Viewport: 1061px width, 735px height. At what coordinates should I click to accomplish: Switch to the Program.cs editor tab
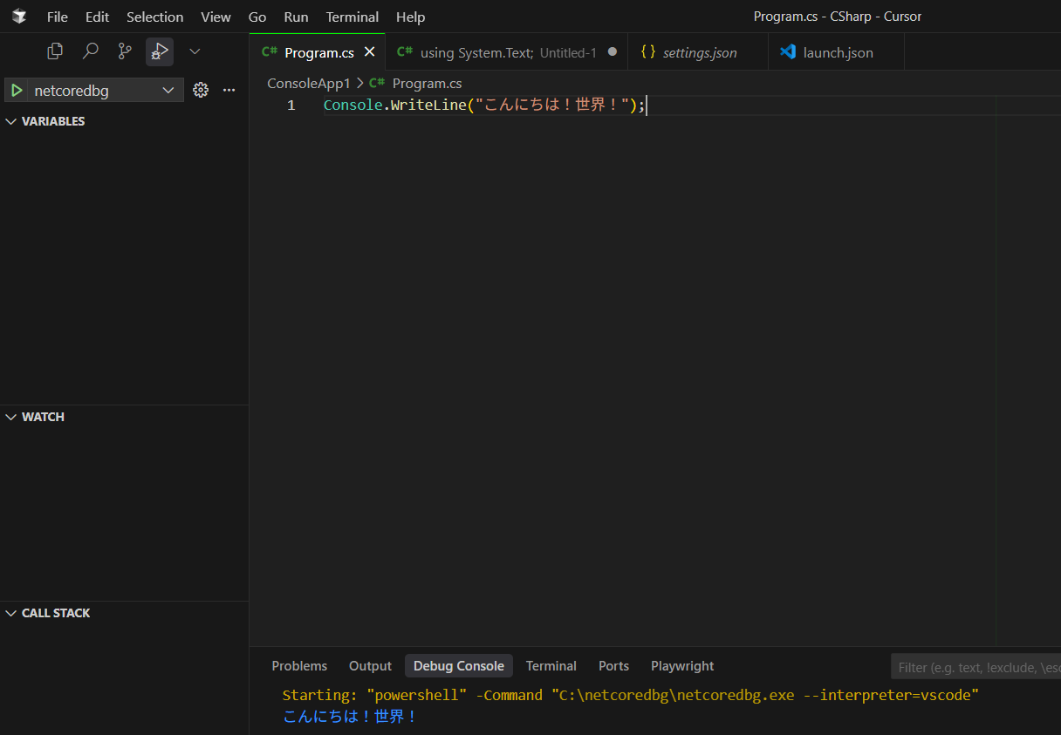point(317,52)
